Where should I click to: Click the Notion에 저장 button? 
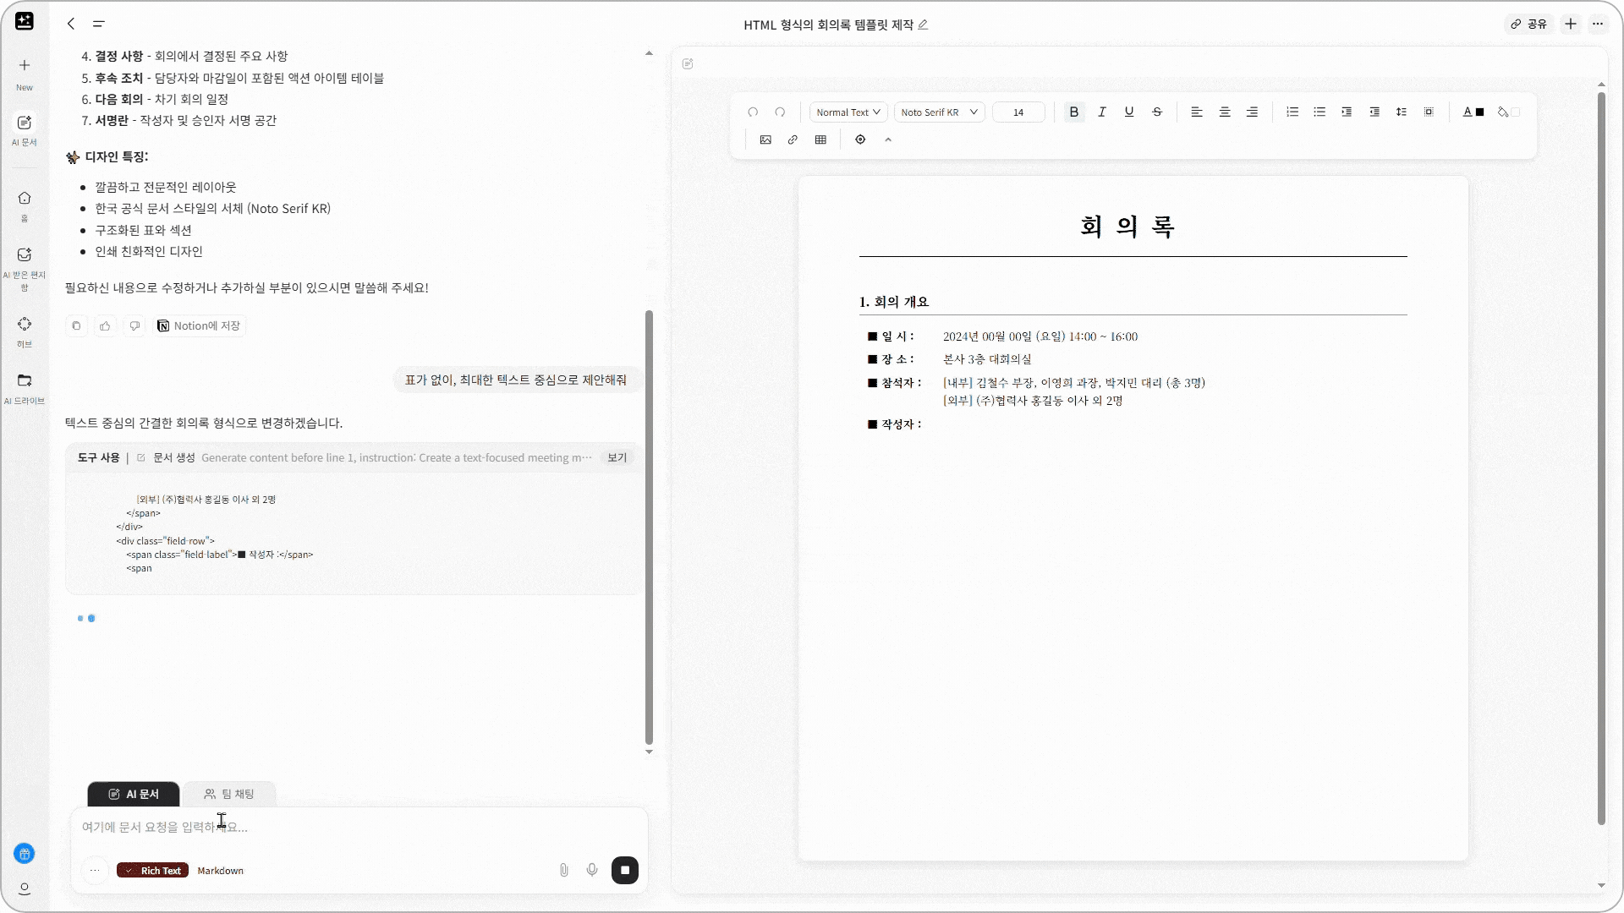(x=199, y=325)
